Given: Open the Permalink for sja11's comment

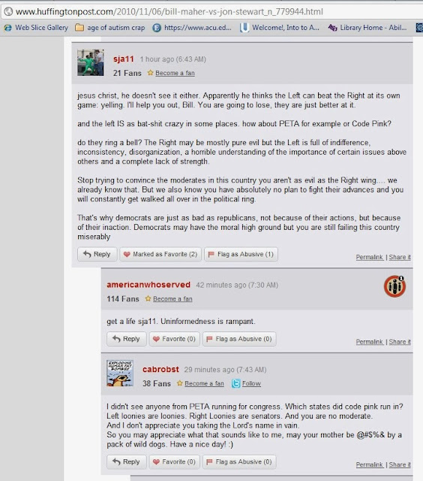Looking at the screenshot, I should click(370, 257).
